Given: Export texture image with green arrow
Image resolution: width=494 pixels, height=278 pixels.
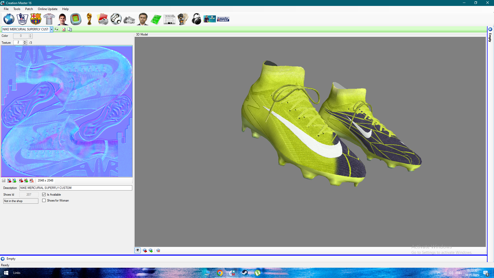Looking at the screenshot, I should click(14, 180).
